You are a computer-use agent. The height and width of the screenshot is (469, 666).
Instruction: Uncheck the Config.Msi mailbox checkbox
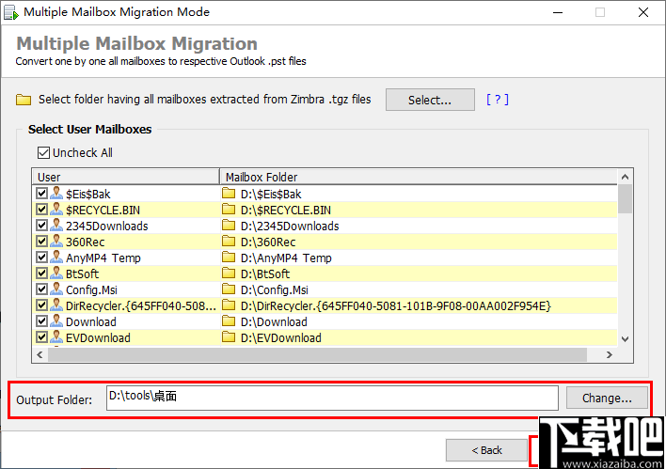pyautogui.click(x=41, y=289)
